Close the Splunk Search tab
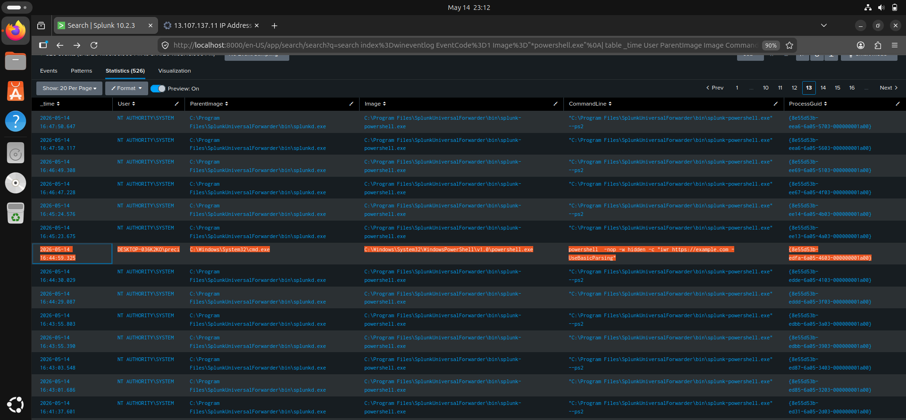 pyautogui.click(x=151, y=25)
